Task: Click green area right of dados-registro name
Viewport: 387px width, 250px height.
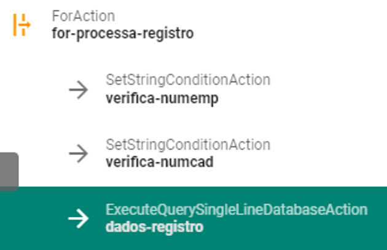Action: coord(295,228)
